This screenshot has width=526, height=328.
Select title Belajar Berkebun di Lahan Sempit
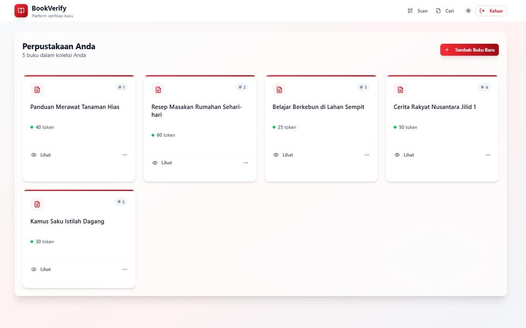pyautogui.click(x=318, y=107)
